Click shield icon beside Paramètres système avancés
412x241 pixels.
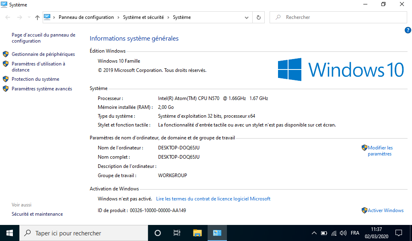(6, 89)
